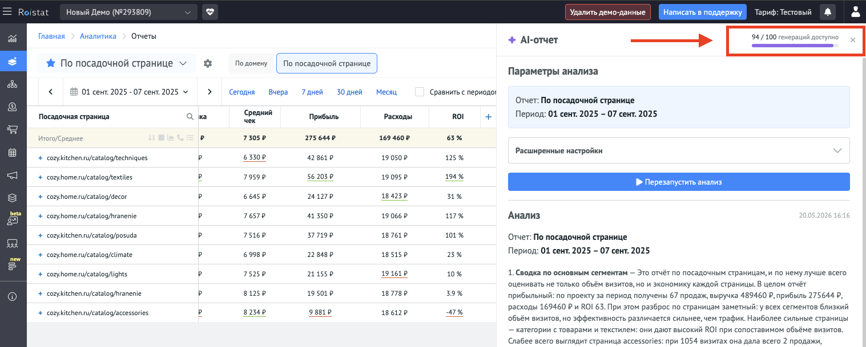Click the 194 % ROI value
Viewport: 866px width, 347px height.
(454, 177)
